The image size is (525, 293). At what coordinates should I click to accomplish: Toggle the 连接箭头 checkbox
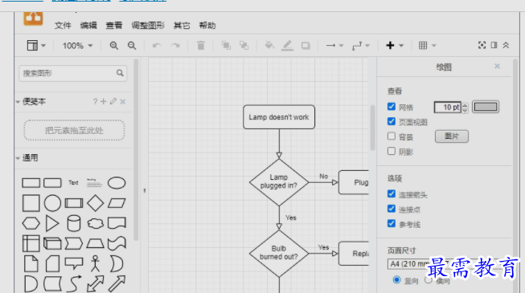[x=391, y=193]
